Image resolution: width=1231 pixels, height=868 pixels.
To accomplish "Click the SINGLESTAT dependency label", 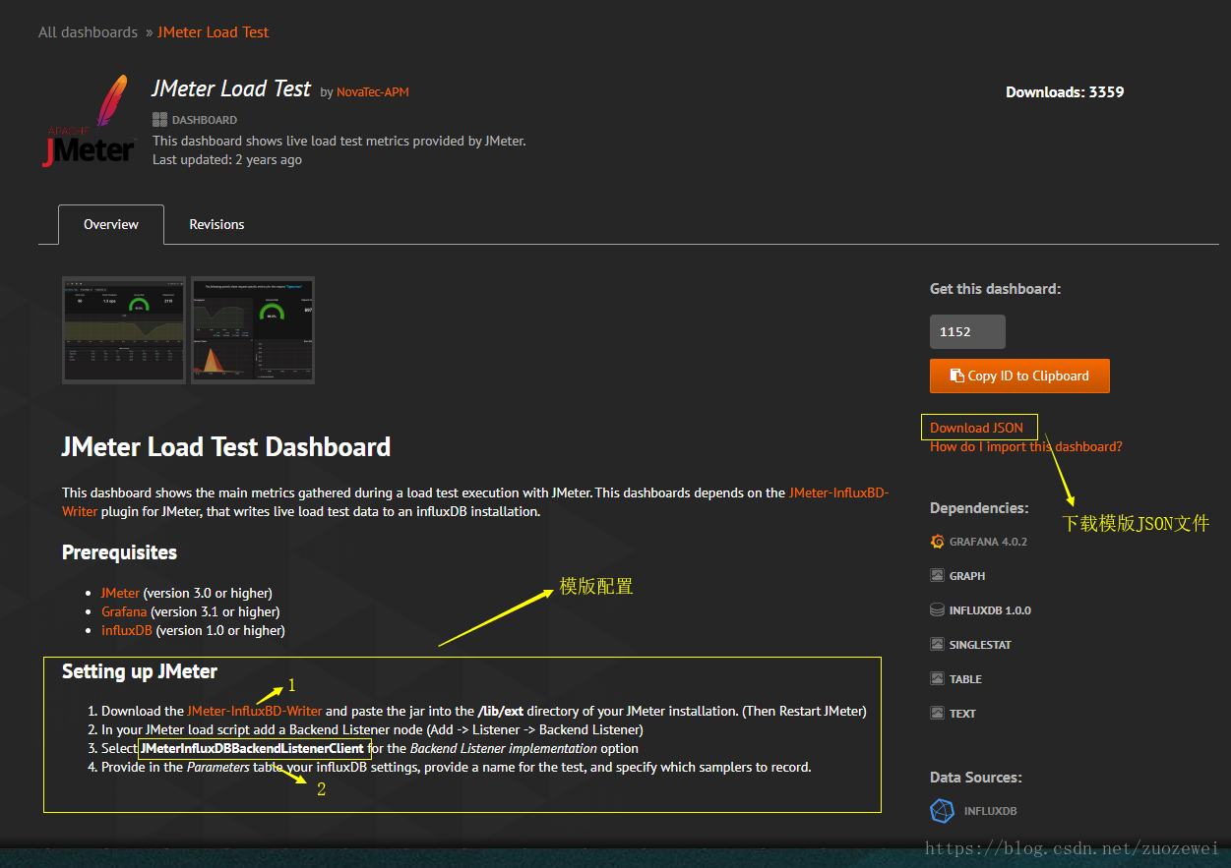I will click(980, 645).
